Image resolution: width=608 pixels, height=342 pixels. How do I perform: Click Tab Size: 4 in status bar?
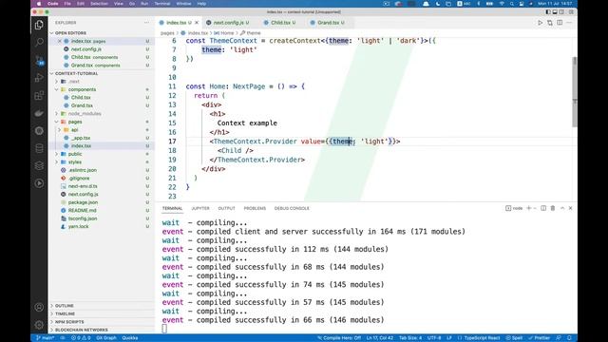[x=410, y=338]
